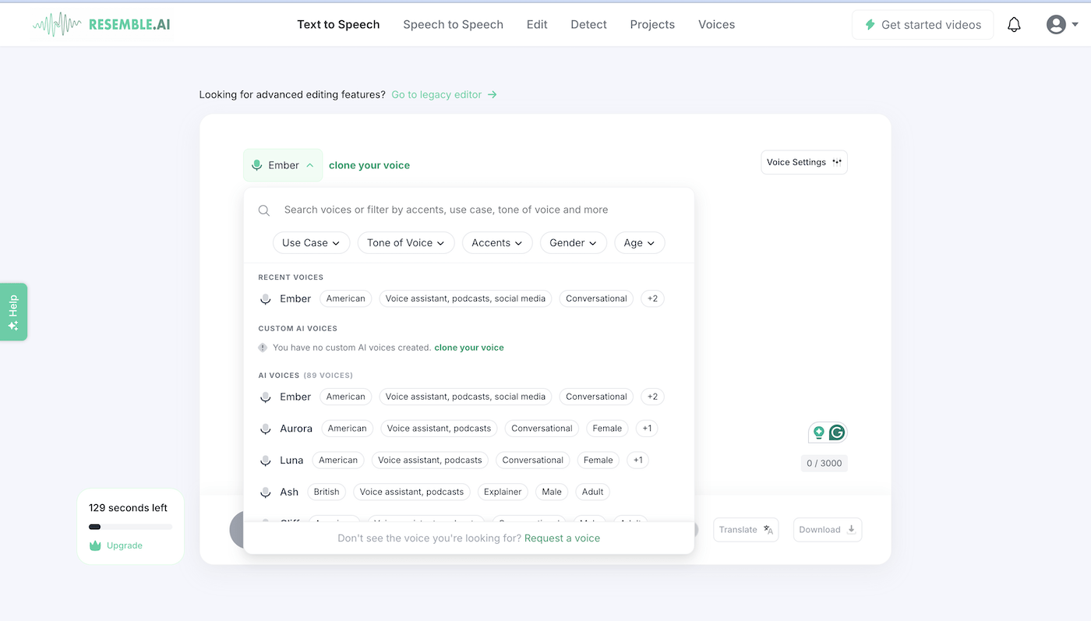The image size is (1091, 621).
Task: Click the arrow next to Go to legacy editor
Action: tap(493, 95)
